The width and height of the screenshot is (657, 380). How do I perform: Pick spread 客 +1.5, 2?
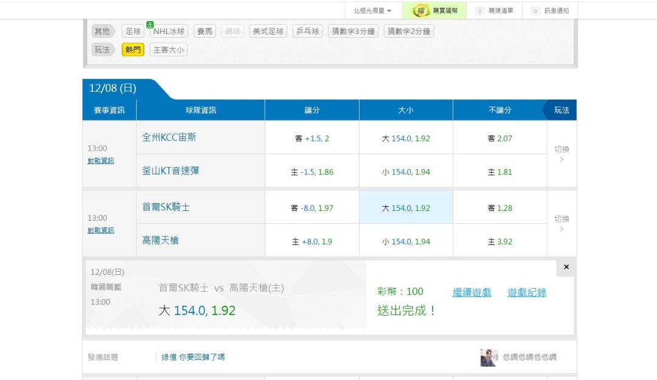click(311, 138)
